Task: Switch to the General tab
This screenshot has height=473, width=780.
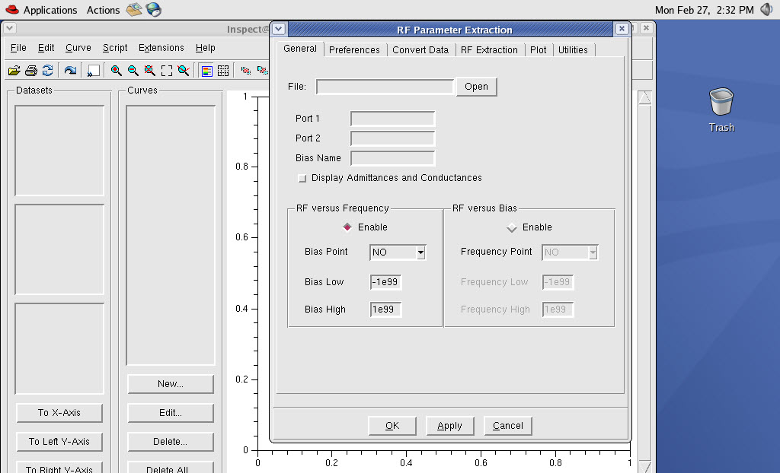Action: pos(300,49)
